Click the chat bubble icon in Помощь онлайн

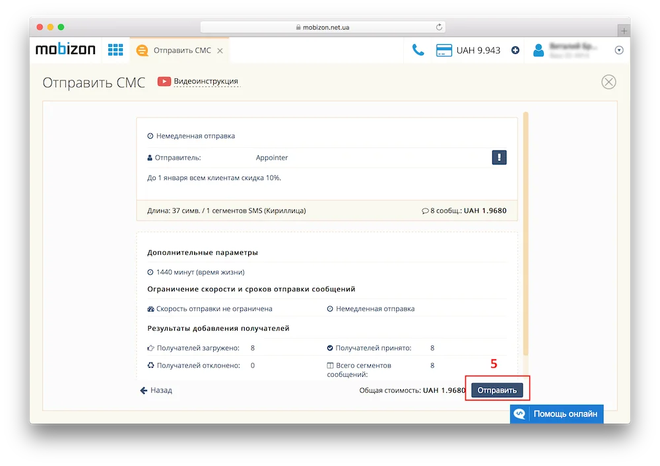coord(519,414)
